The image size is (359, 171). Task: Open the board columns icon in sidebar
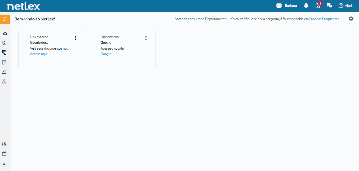[x=4, y=62]
